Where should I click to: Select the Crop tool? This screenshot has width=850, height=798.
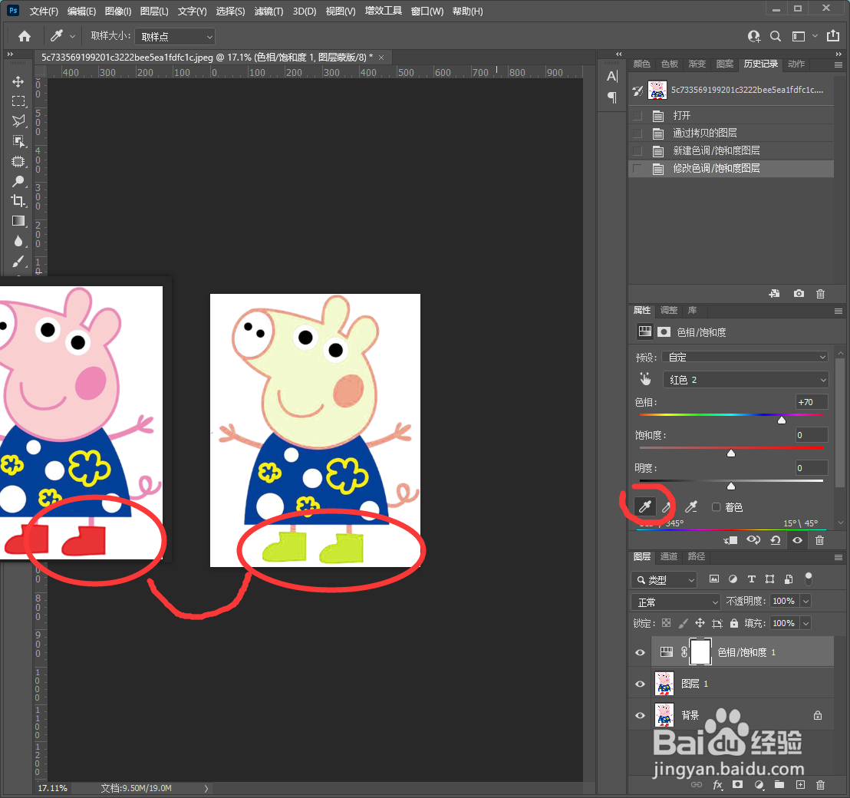18,200
